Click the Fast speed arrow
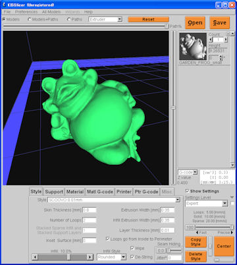The height and width of the screenshot is (265, 237). point(197,232)
